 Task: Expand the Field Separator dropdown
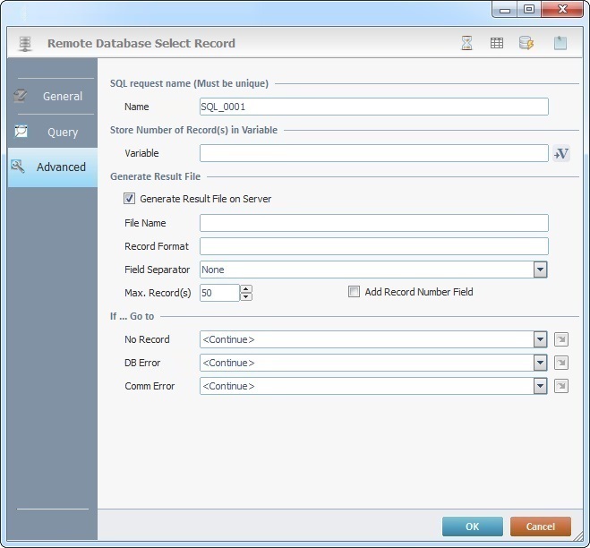(540, 270)
